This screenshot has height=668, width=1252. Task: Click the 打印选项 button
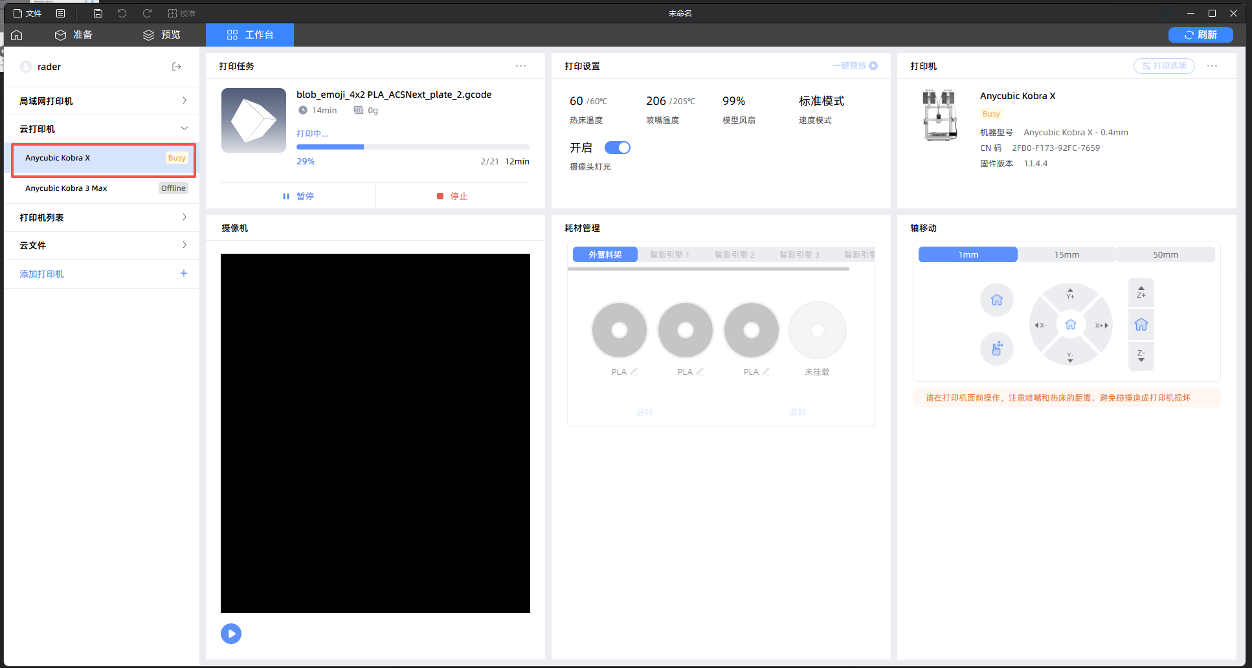point(1164,66)
